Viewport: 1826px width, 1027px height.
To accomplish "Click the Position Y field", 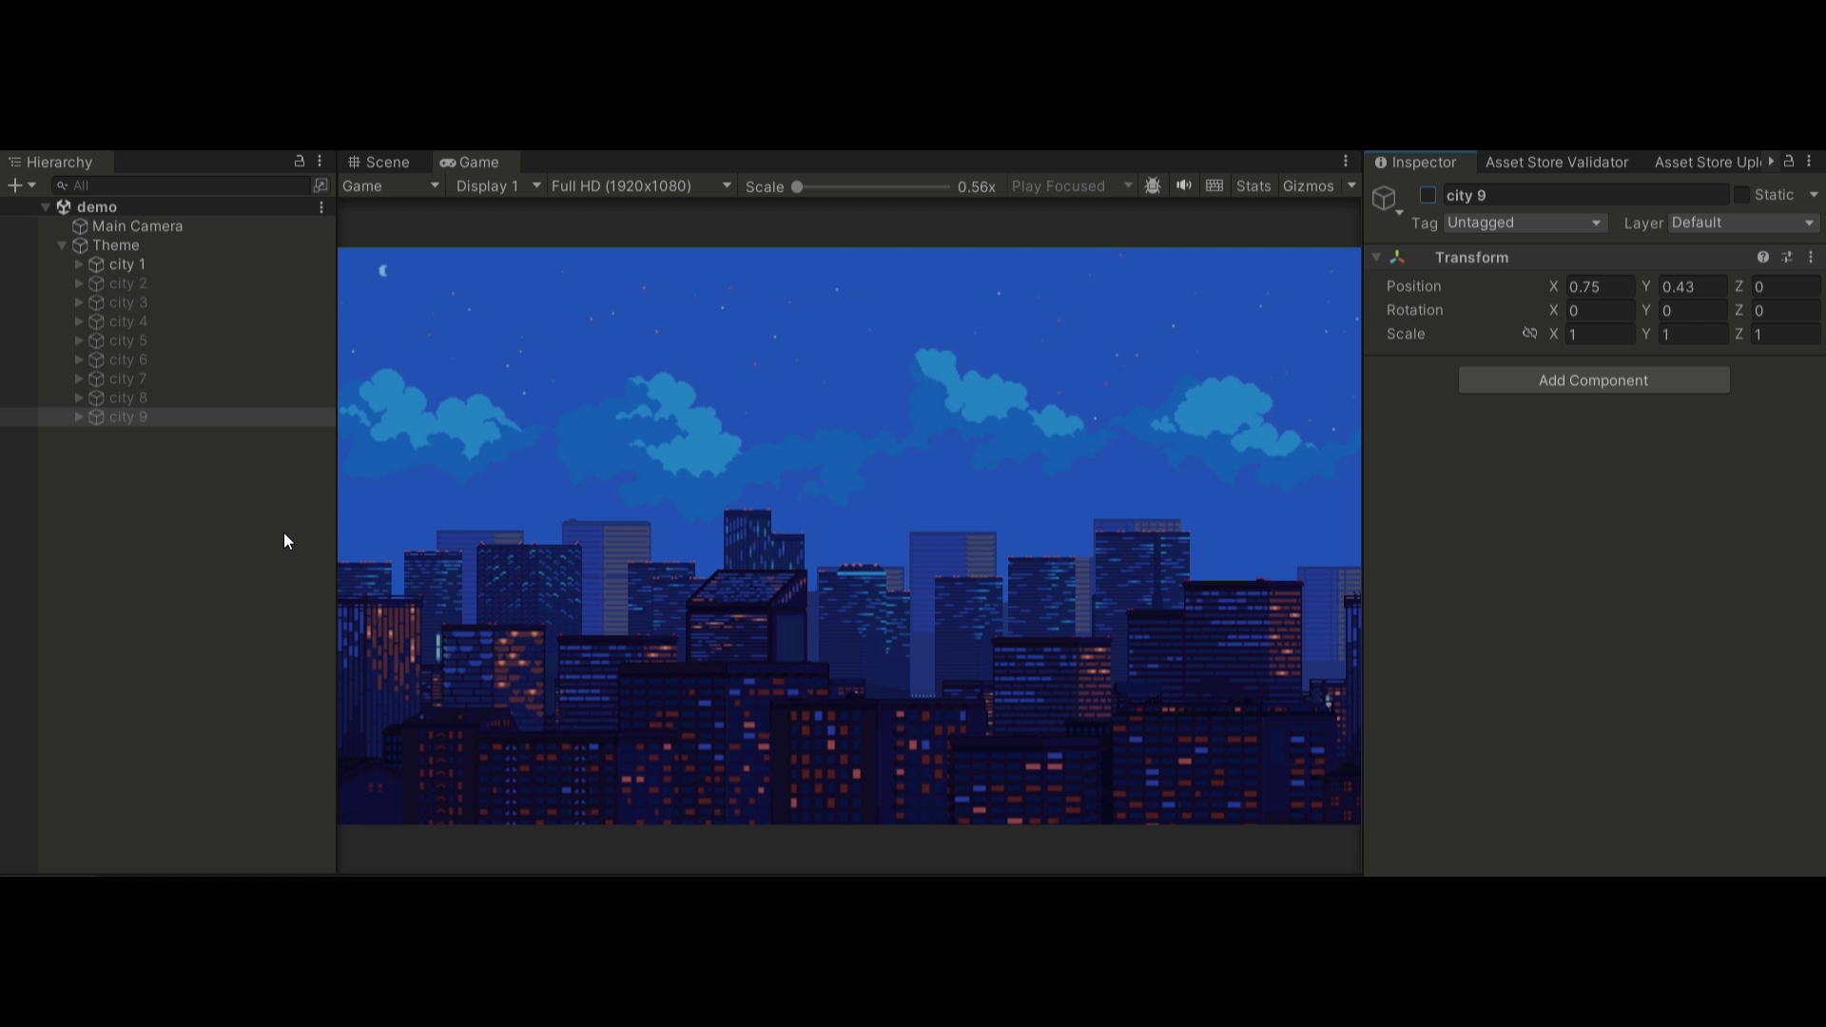I will (x=1693, y=286).
